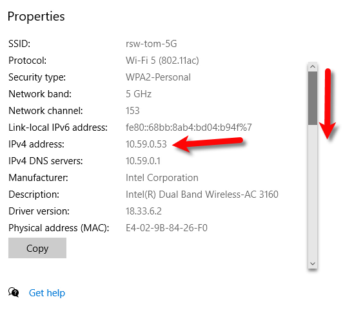This screenshot has width=343, height=313.
Task: Click the IPv4 address value 10.59.0.53
Action: click(x=146, y=144)
